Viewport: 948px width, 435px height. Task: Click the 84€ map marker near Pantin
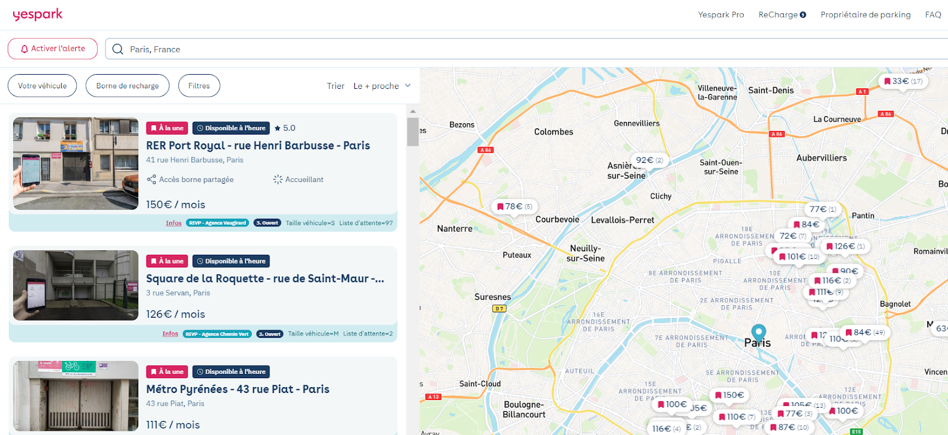click(x=806, y=225)
